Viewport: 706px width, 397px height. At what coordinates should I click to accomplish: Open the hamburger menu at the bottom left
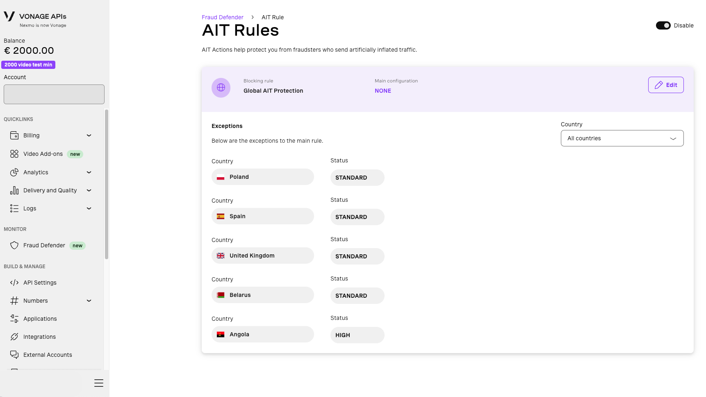click(99, 383)
